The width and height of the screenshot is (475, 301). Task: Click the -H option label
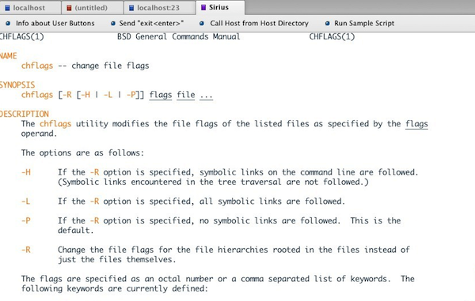pyautogui.click(x=26, y=172)
